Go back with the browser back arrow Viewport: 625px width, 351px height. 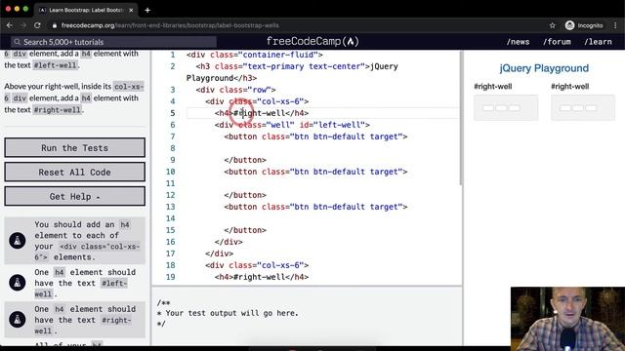point(10,25)
